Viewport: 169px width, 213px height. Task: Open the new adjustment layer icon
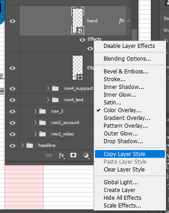[86, 156]
